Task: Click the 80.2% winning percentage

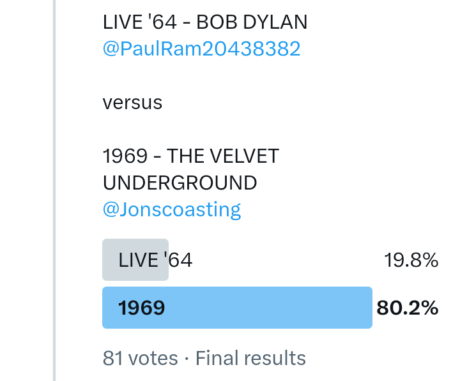Action: tap(407, 308)
